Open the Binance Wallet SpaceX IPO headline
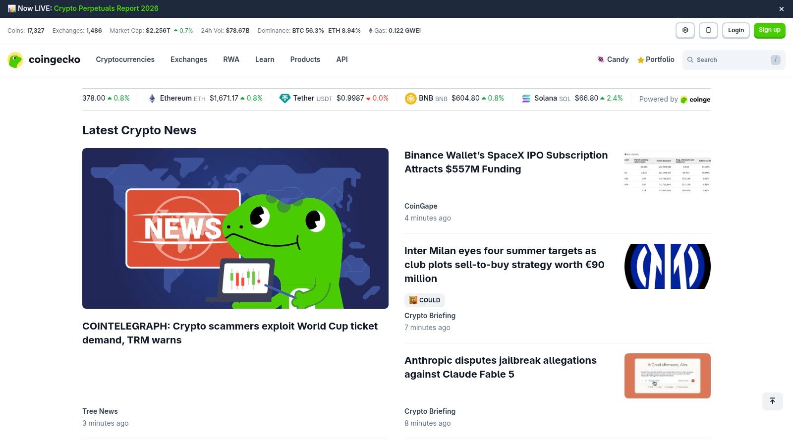The height and width of the screenshot is (446, 793). click(x=506, y=162)
